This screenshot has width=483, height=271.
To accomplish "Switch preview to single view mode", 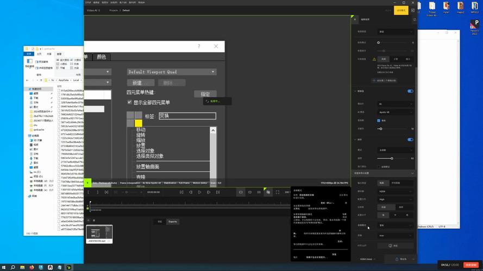I will point(241,192).
